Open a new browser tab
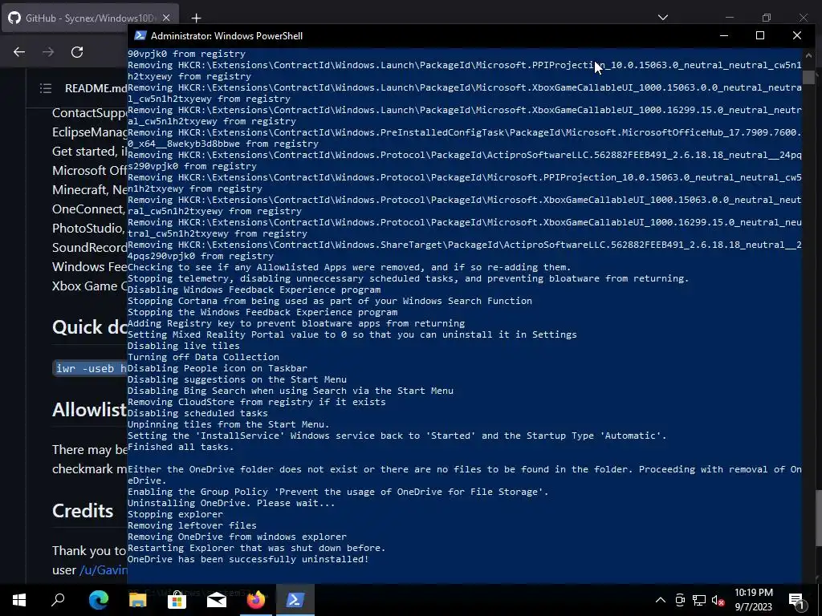 point(196,18)
